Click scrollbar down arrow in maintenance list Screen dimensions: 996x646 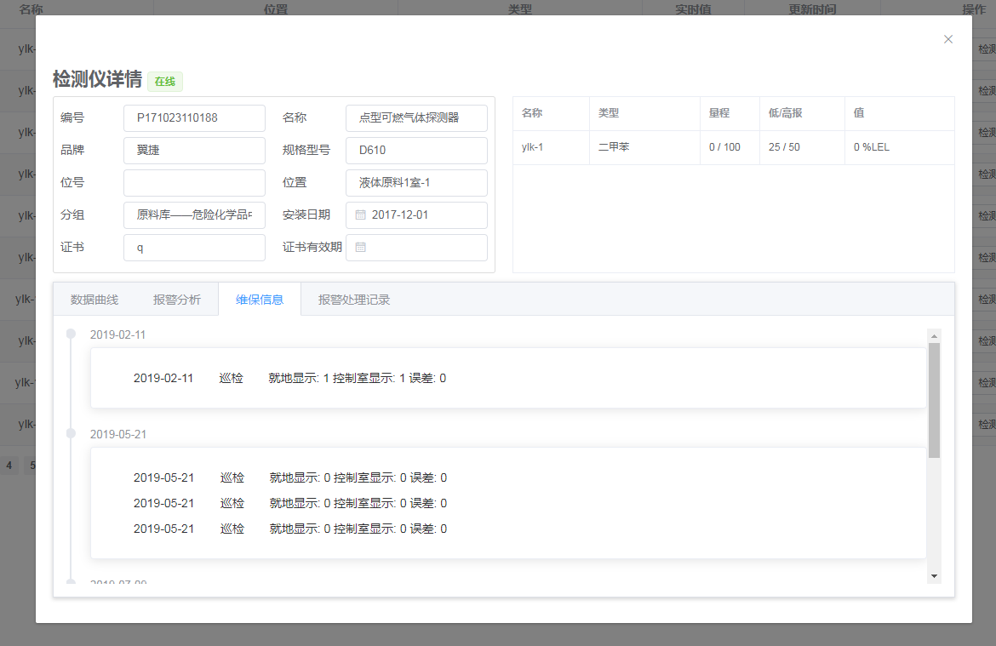coord(934,576)
